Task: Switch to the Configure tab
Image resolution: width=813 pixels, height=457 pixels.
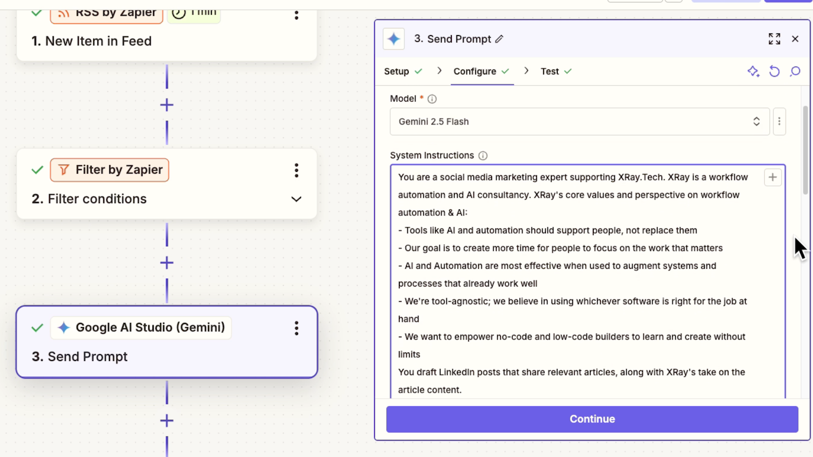Action: [481, 72]
